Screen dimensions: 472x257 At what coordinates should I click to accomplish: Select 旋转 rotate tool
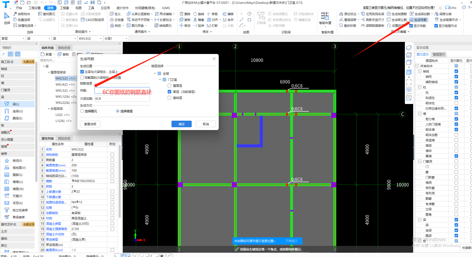[199, 14]
